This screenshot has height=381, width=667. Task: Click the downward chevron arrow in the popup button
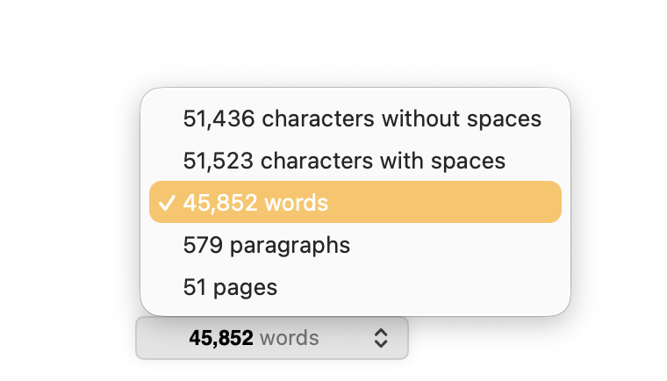[x=381, y=343]
